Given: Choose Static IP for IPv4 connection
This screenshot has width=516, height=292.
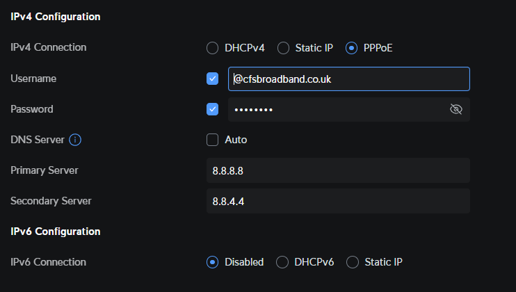Looking at the screenshot, I should tap(284, 48).
